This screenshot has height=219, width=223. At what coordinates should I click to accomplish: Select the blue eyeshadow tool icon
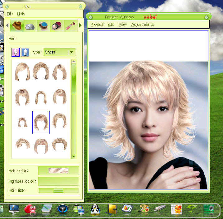click(x=44, y=26)
